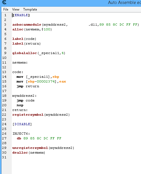Click the return: label on line 21
Viewport: 141px width, 174px height.
pyautogui.click(x=20, y=110)
